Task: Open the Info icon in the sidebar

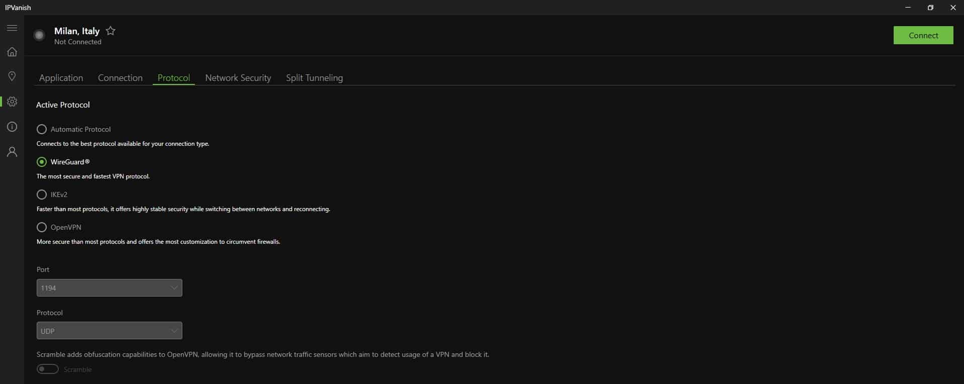Action: point(12,127)
